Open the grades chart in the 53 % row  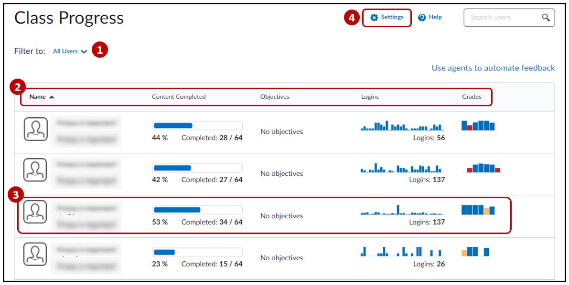[478, 210]
